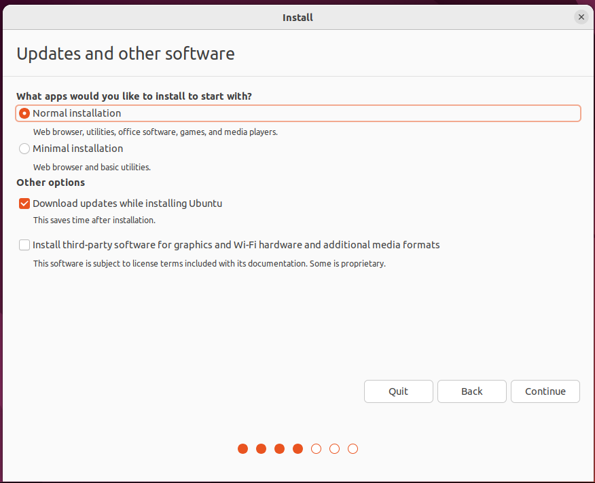The height and width of the screenshot is (483, 595).
Task: Click the fifth progress dot, first empty one
Action: pyautogui.click(x=316, y=448)
